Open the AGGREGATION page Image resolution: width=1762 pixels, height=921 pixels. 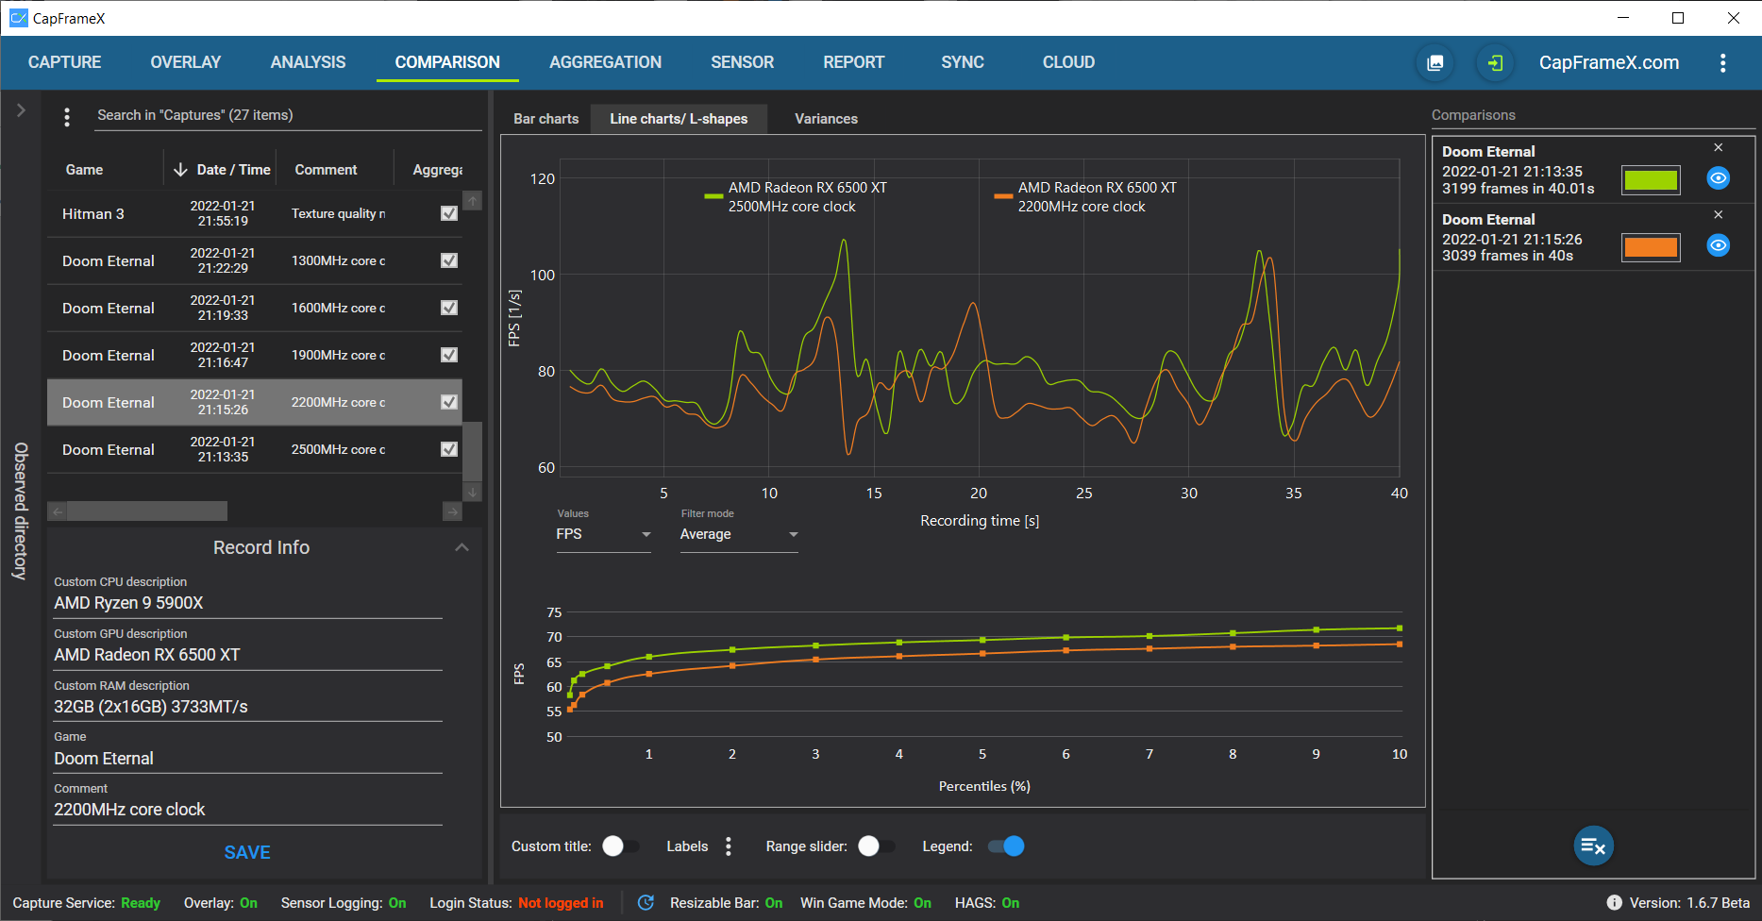click(605, 62)
